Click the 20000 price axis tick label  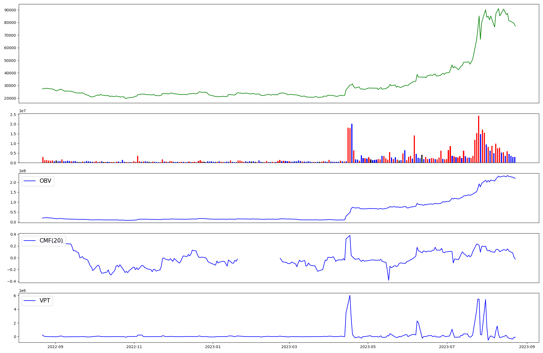[10, 98]
